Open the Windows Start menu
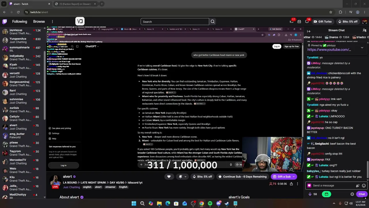This screenshot has height=208, width=369. click(x=134, y=204)
